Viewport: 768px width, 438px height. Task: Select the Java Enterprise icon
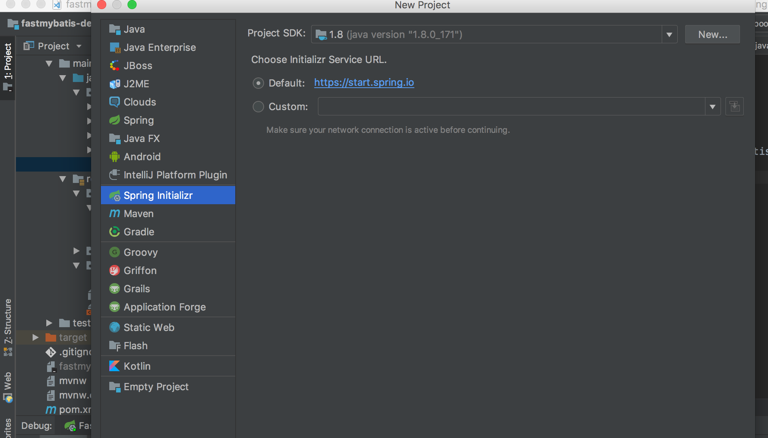(114, 47)
